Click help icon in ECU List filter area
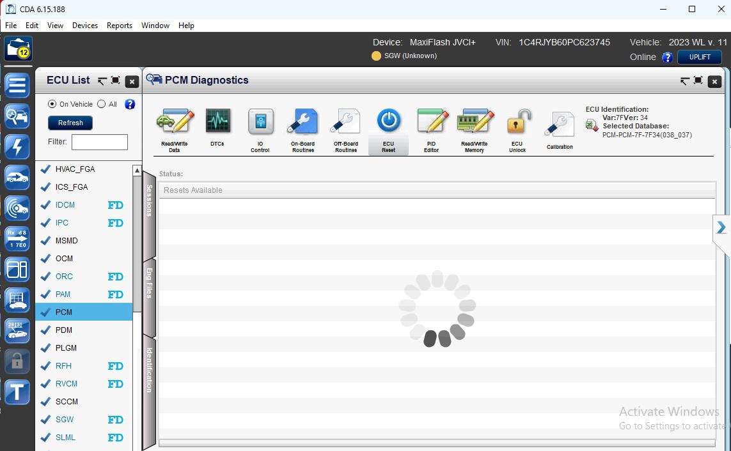 pyautogui.click(x=130, y=104)
